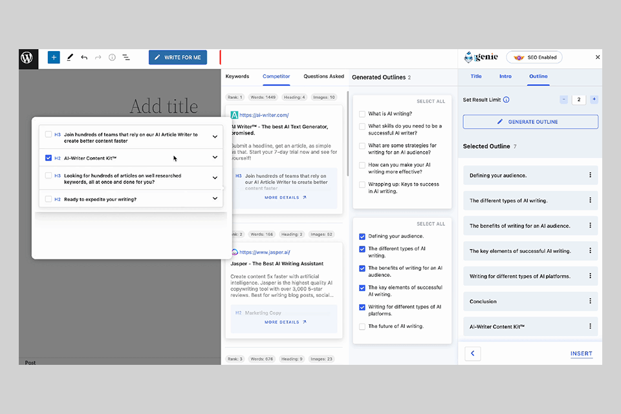Viewport: 621px width, 414px height.
Task: Click the ai-writer.com favicon icon
Action: pos(234,115)
